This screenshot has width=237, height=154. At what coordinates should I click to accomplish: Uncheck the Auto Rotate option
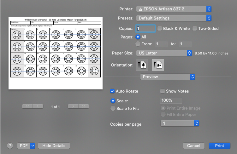[x=112, y=91]
